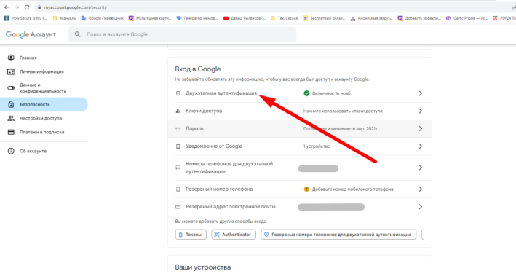This screenshot has width=516, height=274.
Task: Click the password dots icon beside 'Пароль'
Action: [178, 129]
